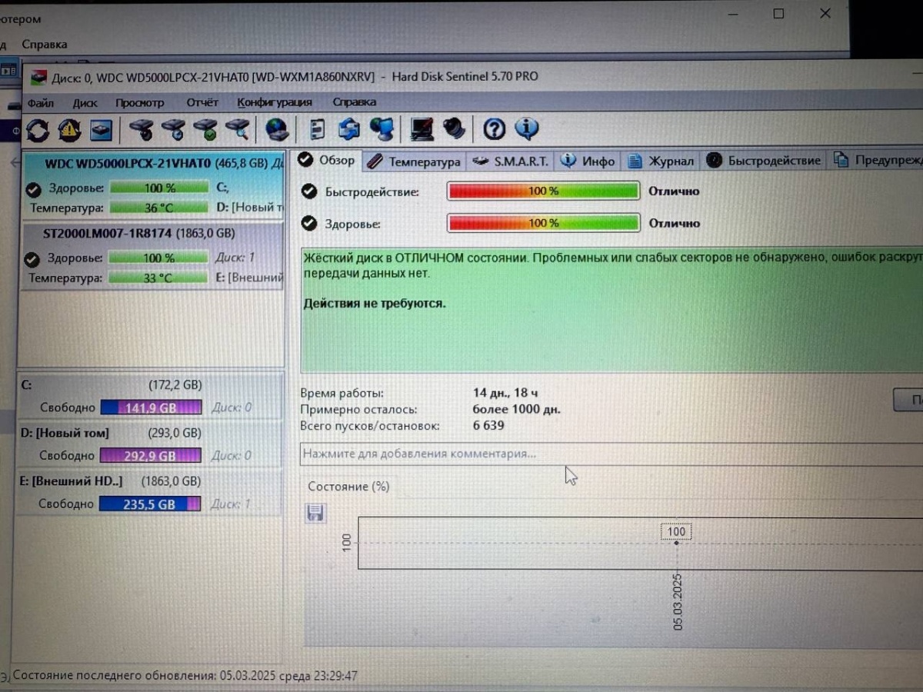Click the blue info bubble toolbar icon
The image size is (923, 692).
[x=527, y=128]
